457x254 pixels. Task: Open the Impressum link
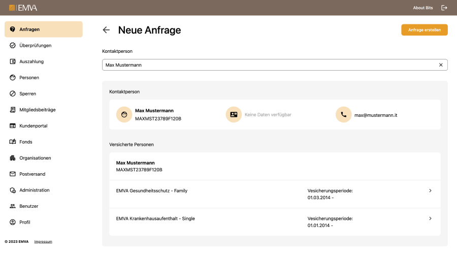(x=43, y=241)
